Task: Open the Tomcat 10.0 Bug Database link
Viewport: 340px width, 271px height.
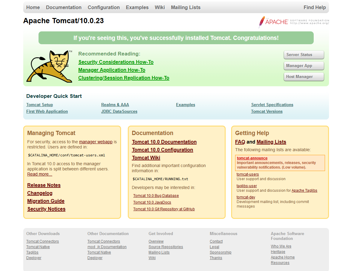Action: coord(156,196)
